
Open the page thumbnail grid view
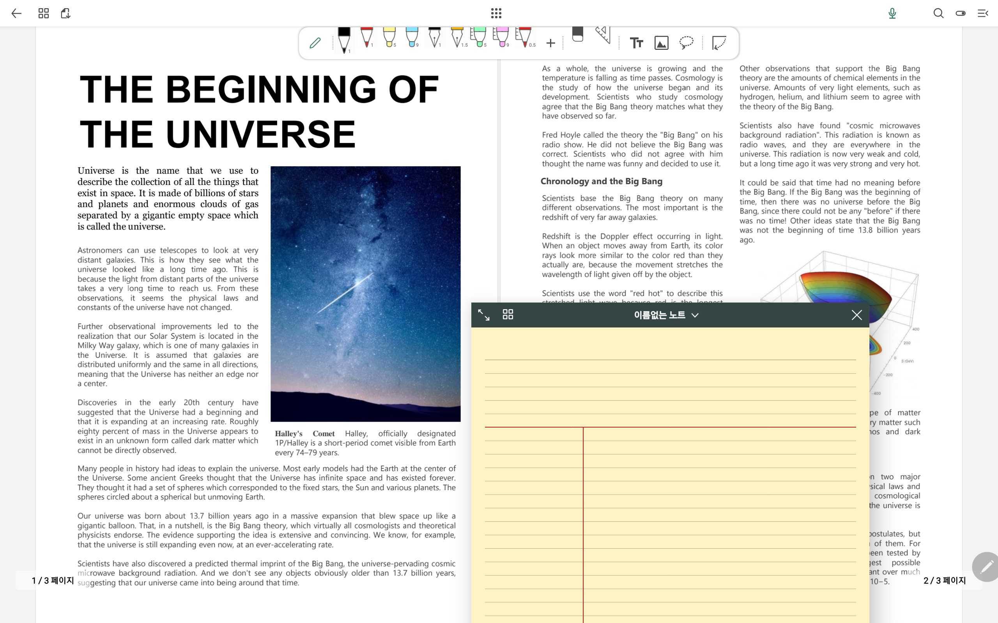[x=43, y=13]
